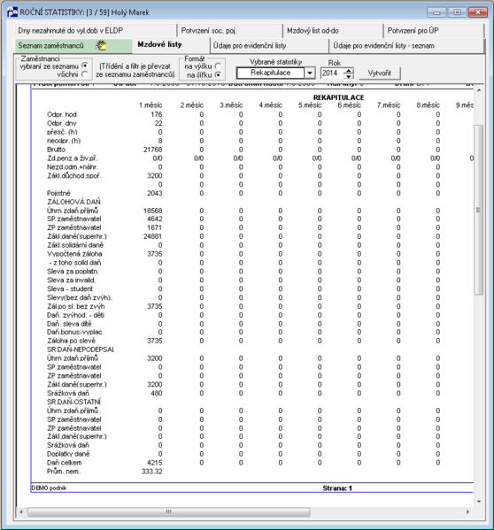This screenshot has width=494, height=530.
Task: Choose 'na šířku' format radio button
Action: click(218, 74)
